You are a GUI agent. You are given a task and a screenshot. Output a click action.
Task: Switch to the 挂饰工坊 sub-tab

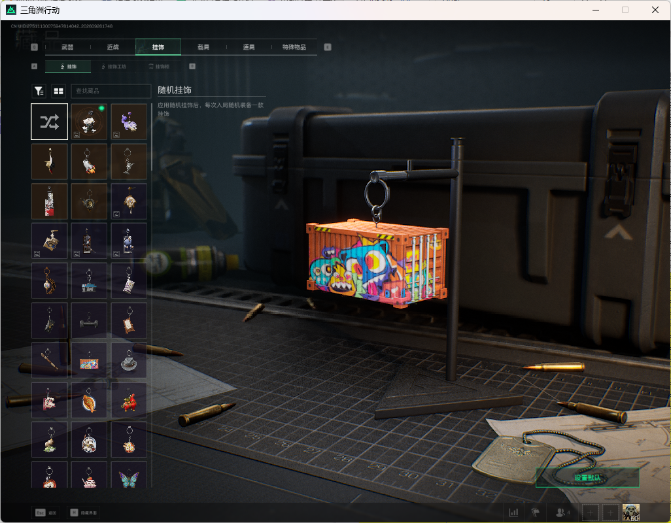point(114,66)
